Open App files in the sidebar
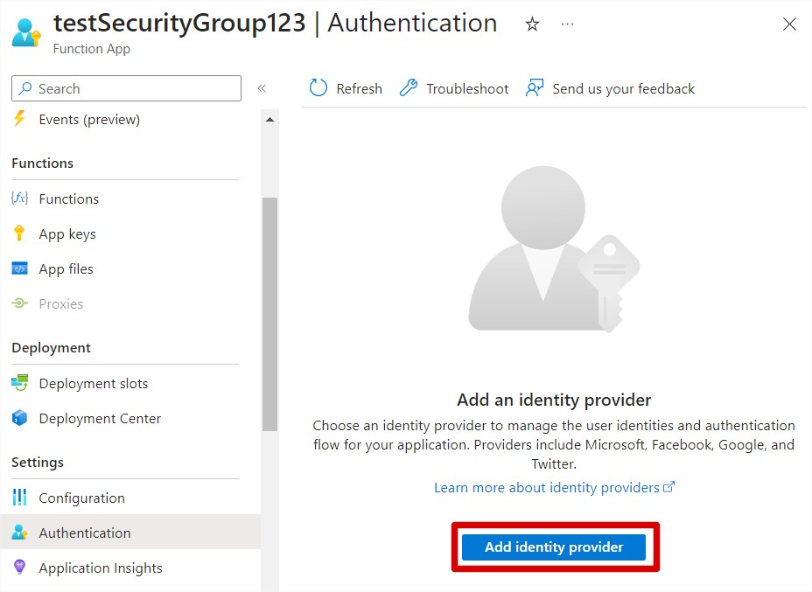Screen dimensions: 812x592 [66, 269]
